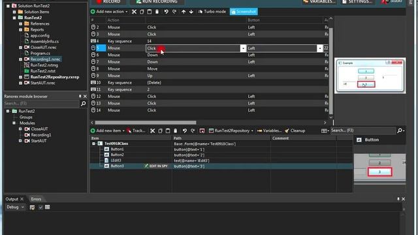Select Button2 repository item
This screenshot has width=418, height=235.
pos(117,155)
